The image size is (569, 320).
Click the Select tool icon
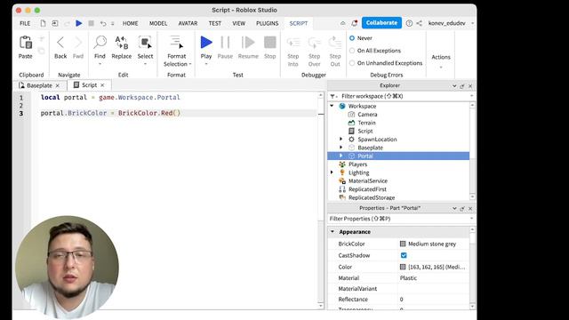tap(145, 43)
